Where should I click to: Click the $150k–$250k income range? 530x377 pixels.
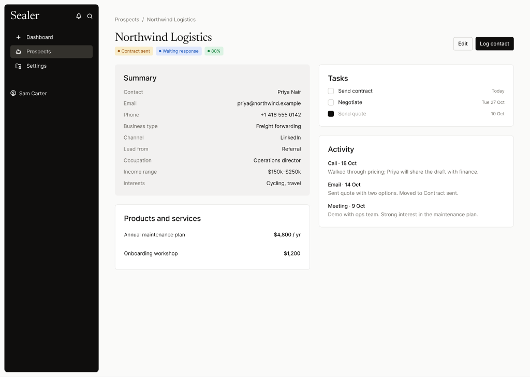[284, 172]
